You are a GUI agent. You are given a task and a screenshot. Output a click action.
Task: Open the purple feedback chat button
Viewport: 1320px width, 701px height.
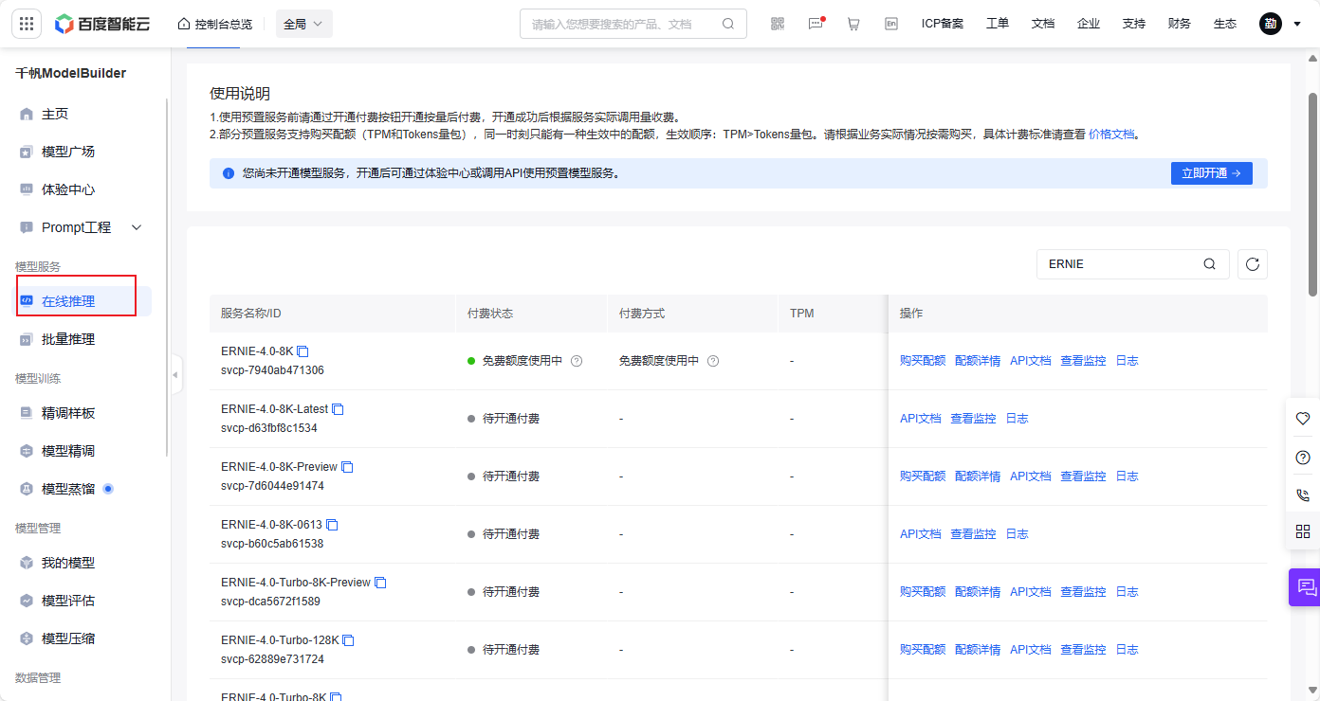tap(1306, 587)
